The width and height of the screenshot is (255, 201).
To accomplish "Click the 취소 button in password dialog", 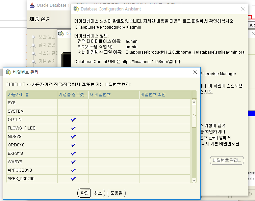I will point(99,193).
